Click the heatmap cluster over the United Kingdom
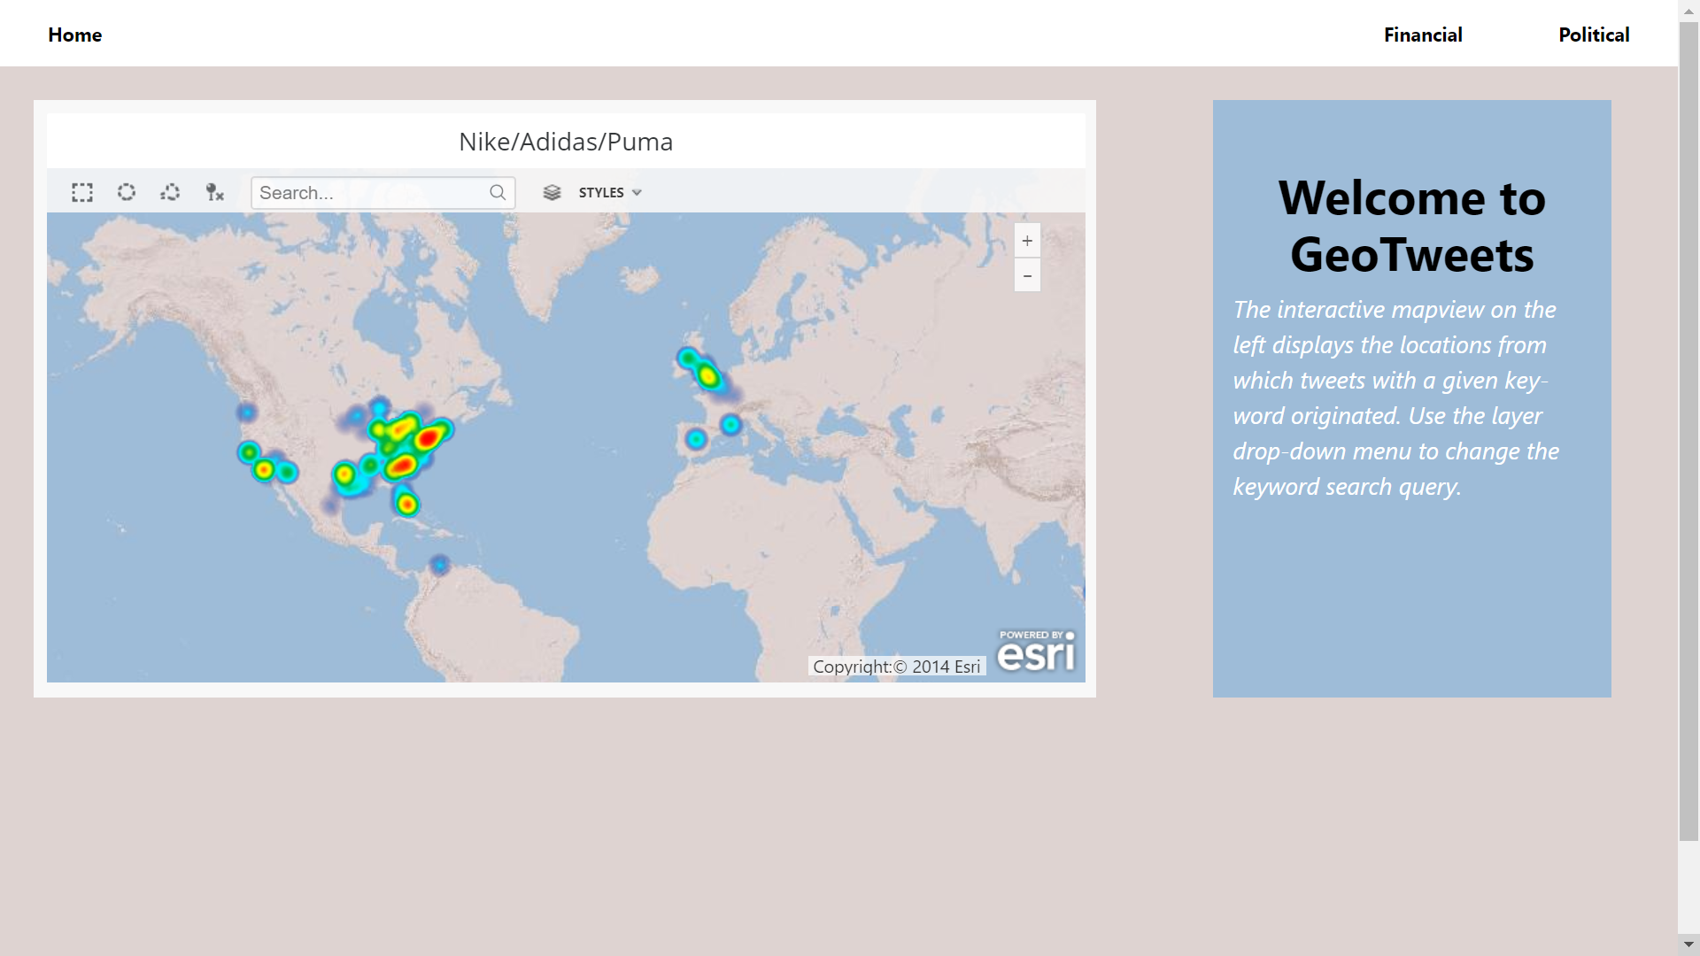1700x956 pixels. [707, 376]
